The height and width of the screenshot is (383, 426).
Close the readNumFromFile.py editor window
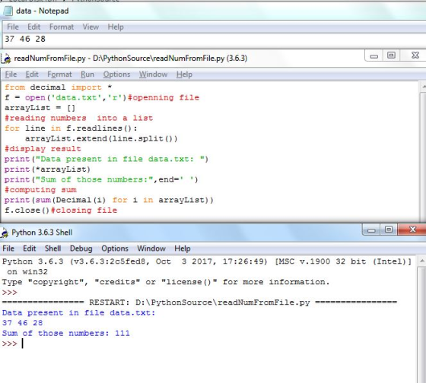(415, 55)
